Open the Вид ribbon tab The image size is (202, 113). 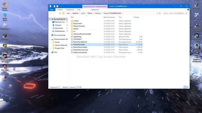[x=79, y=10]
